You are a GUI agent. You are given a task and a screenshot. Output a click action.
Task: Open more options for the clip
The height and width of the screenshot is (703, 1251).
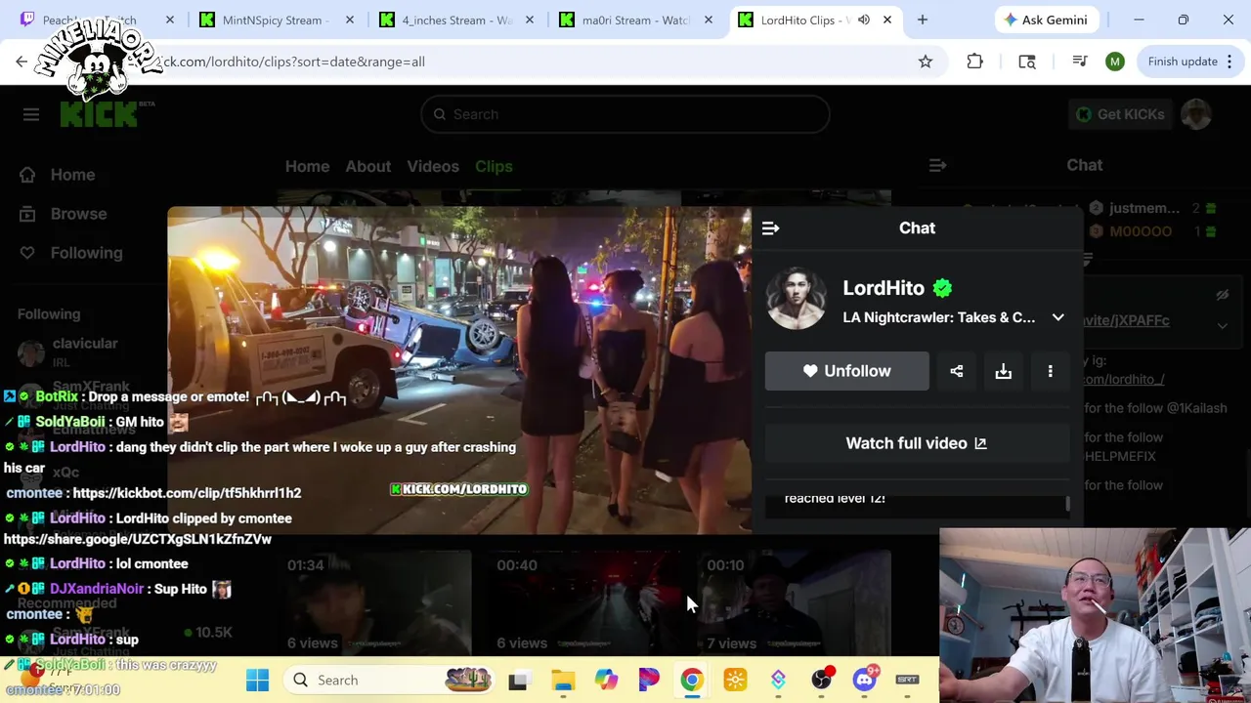coord(1050,371)
